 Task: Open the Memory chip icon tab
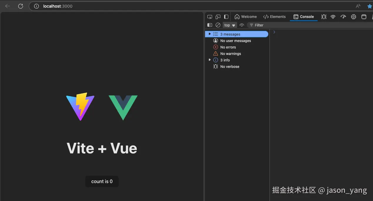354,17
